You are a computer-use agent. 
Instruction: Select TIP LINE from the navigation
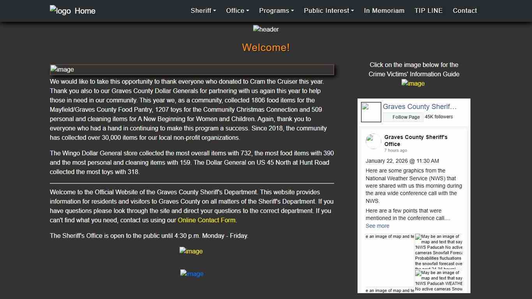[428, 11]
